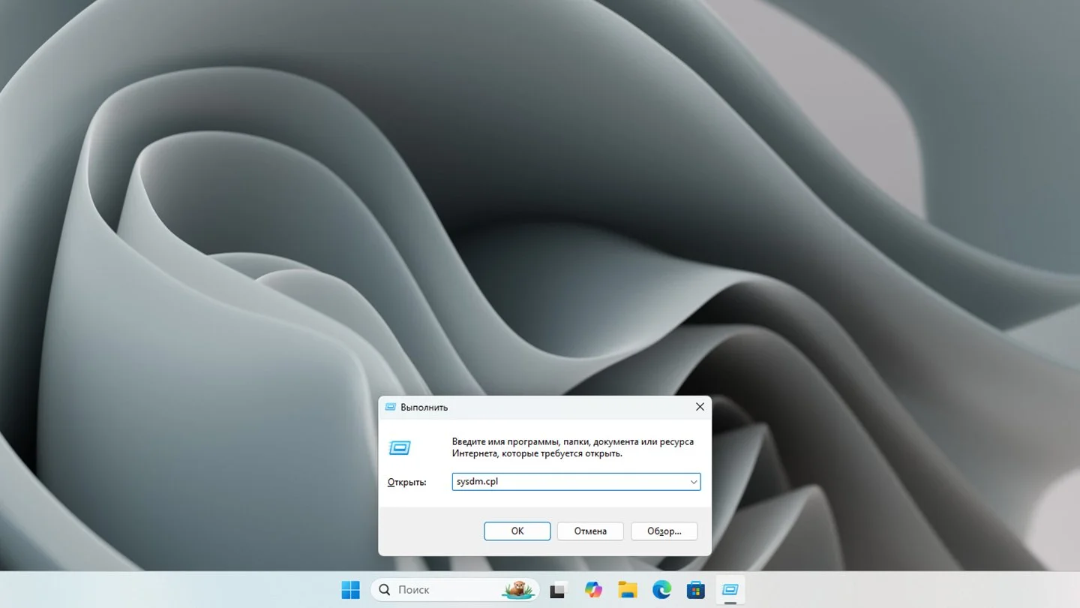The height and width of the screenshot is (608, 1080).
Task: Close the Выполнить dialog window
Action: point(700,407)
